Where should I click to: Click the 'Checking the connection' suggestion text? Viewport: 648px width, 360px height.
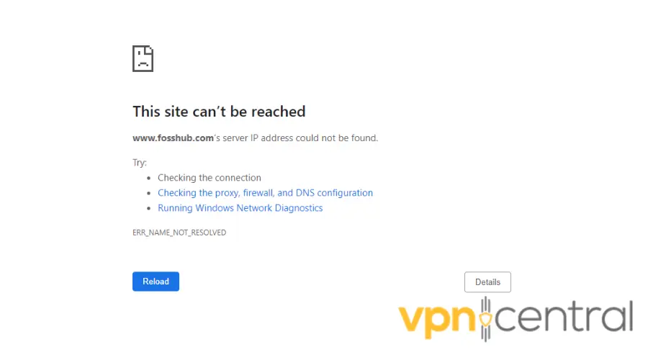point(210,178)
